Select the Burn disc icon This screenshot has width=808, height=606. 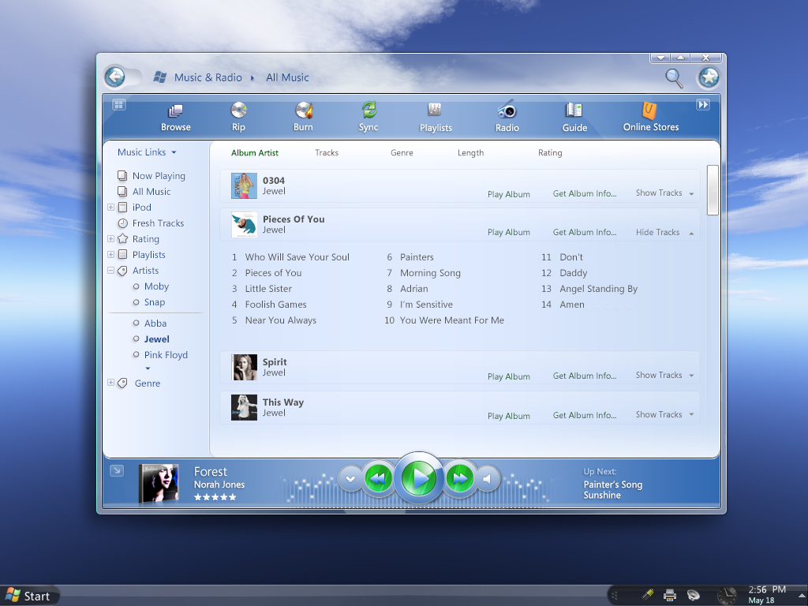(x=304, y=110)
